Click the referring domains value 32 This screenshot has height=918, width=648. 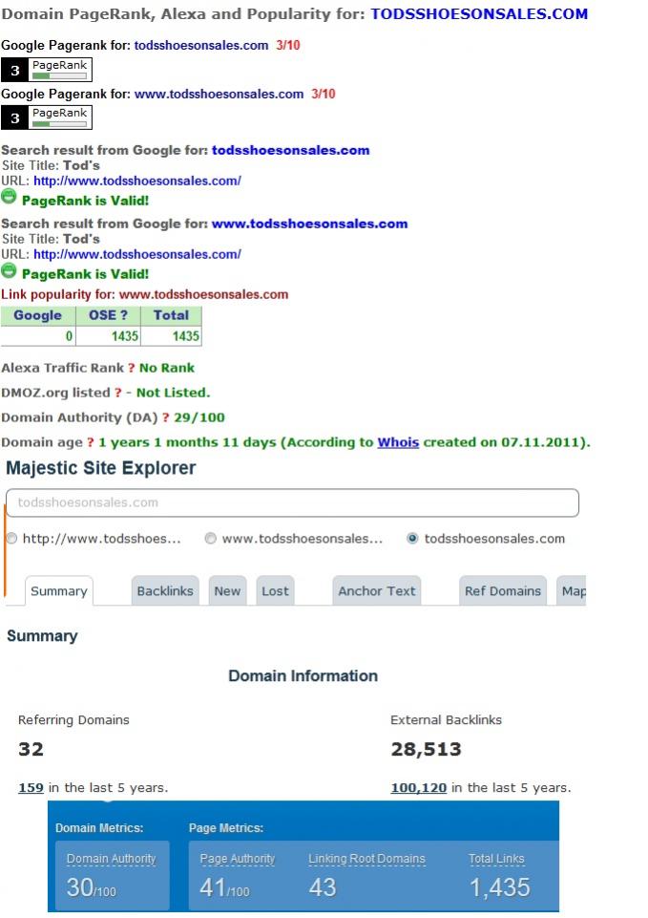(31, 749)
